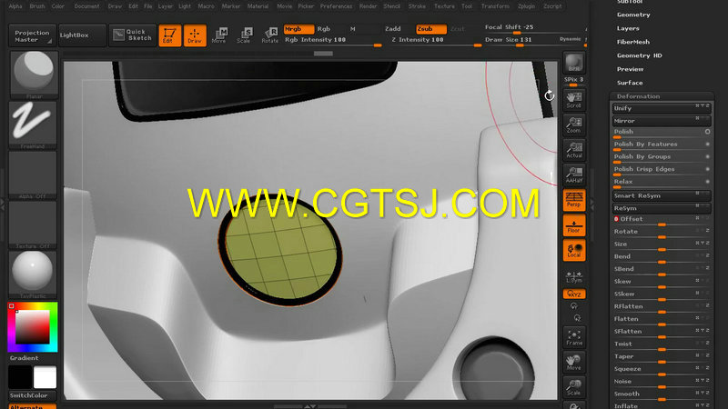This screenshot has height=409, width=728.
Task: Open the Transform menu
Action: 495,6
